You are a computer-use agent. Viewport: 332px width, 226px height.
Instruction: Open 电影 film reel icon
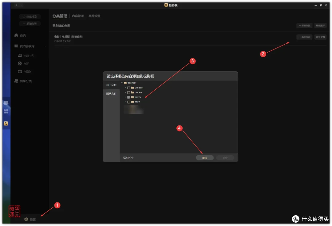(20, 63)
